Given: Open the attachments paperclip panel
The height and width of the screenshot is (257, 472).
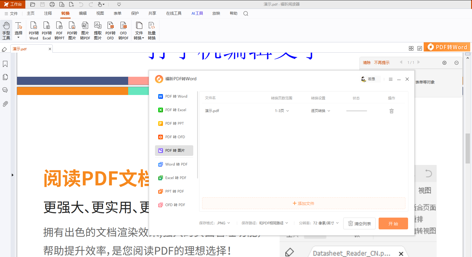Looking at the screenshot, I should coord(5,104).
